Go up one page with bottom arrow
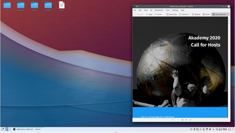Screen dimensions: 235x133 172,120
